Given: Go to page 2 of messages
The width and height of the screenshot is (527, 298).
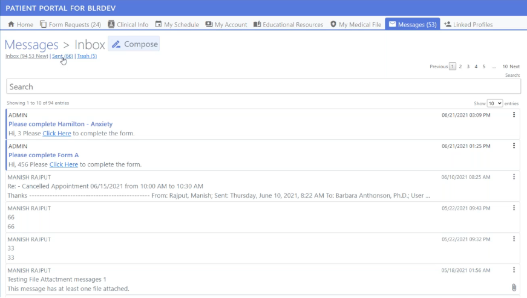Looking at the screenshot, I should [x=460, y=66].
